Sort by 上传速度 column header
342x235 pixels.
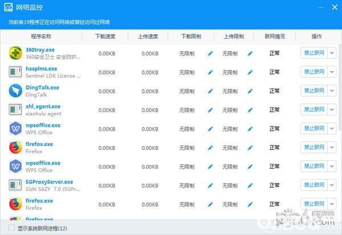pyautogui.click(x=148, y=37)
